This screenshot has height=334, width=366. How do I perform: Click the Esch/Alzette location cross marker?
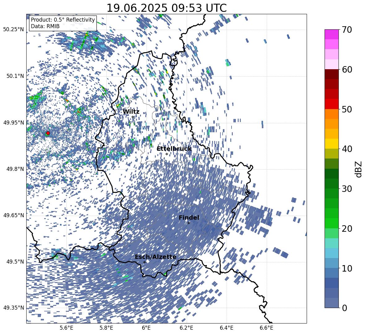[144, 262]
